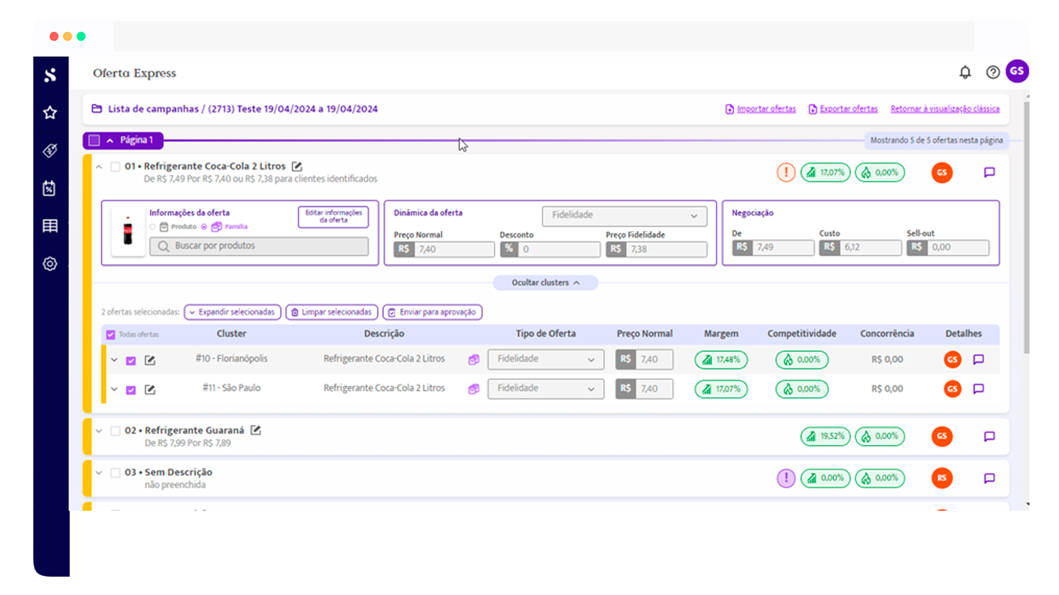Expand the #10 - Florianópolis row chevron
Screen dimensions: 1059x595
click(x=114, y=360)
